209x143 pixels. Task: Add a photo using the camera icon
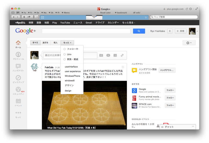[x=101, y=55]
